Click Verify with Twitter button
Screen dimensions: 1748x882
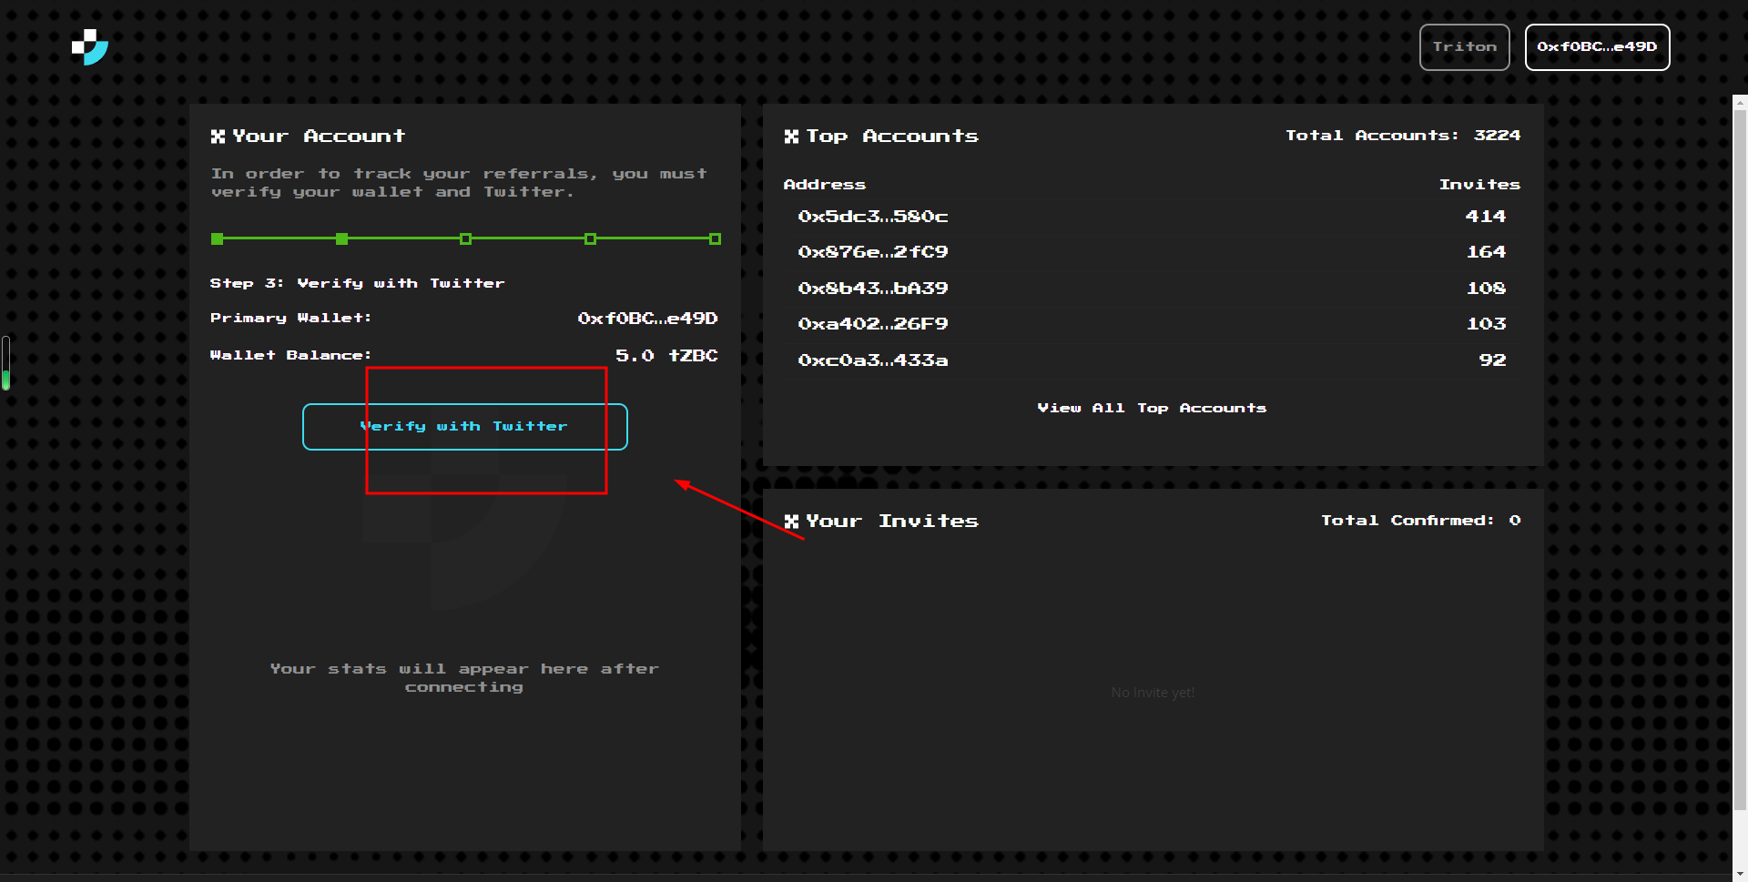tap(464, 427)
